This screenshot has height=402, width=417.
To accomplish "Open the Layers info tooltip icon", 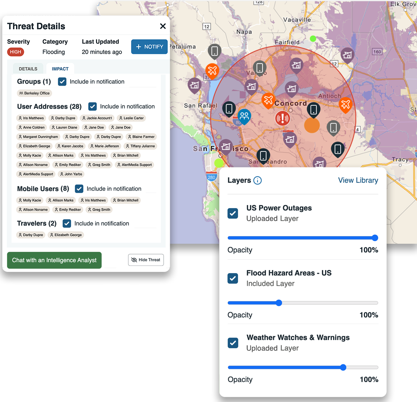I will tap(258, 181).
